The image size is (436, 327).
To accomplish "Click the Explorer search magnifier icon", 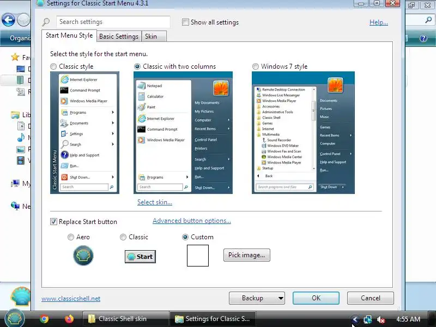I will [x=428, y=20].
